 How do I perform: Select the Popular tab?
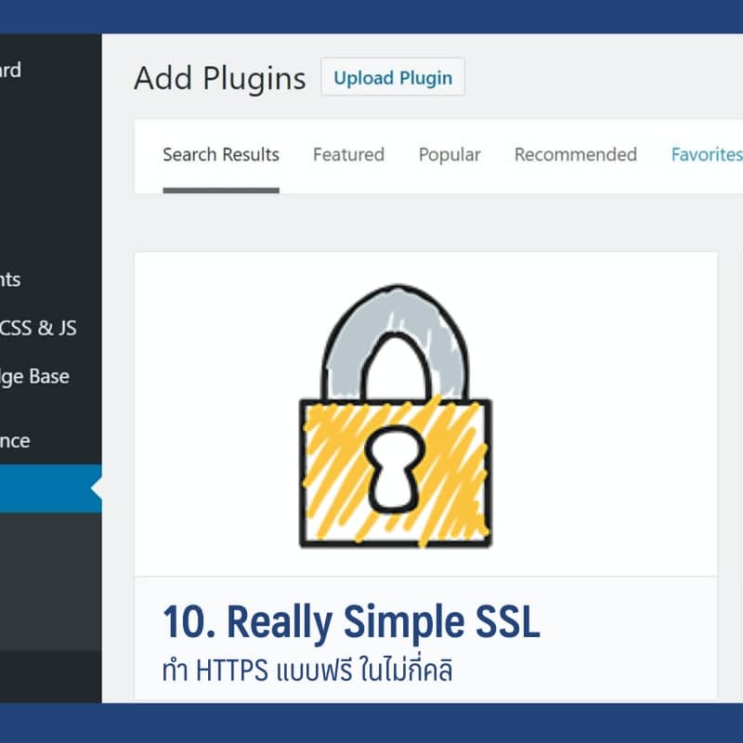tap(450, 155)
